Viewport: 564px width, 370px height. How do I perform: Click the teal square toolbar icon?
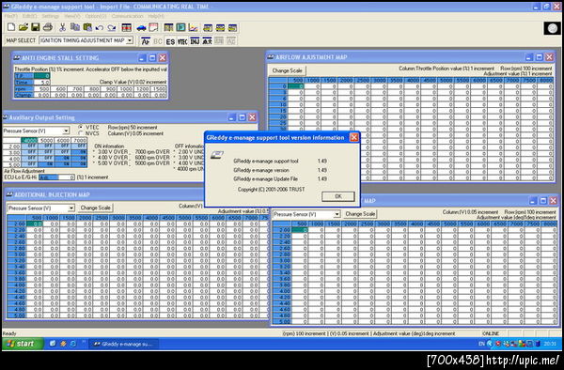click(x=180, y=27)
